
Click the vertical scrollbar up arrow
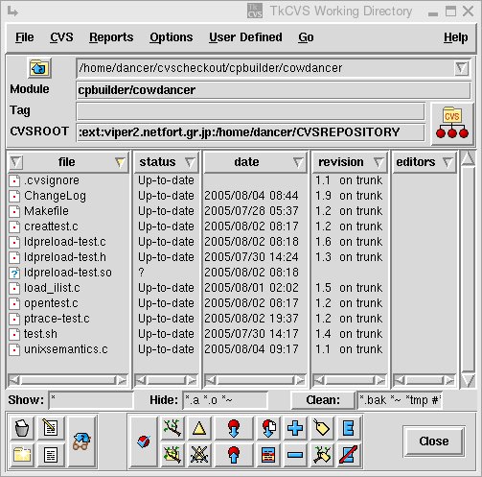click(x=468, y=158)
